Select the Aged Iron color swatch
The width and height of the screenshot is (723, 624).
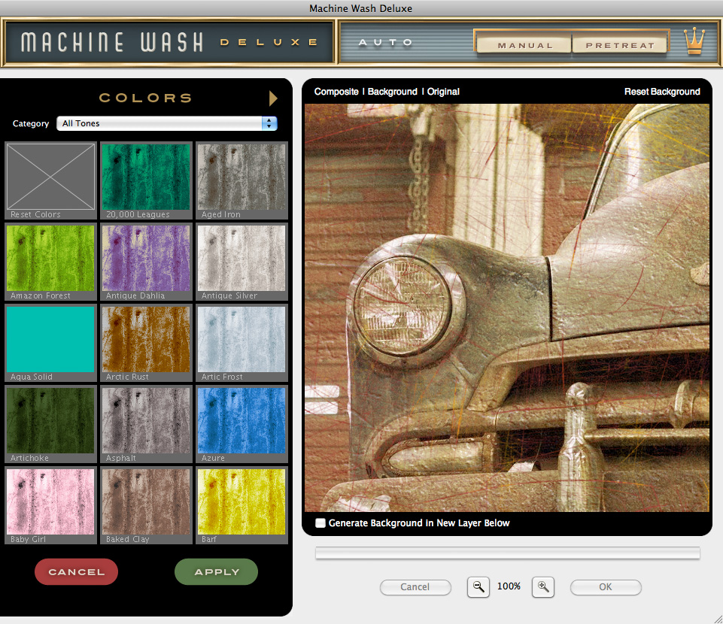pos(242,180)
